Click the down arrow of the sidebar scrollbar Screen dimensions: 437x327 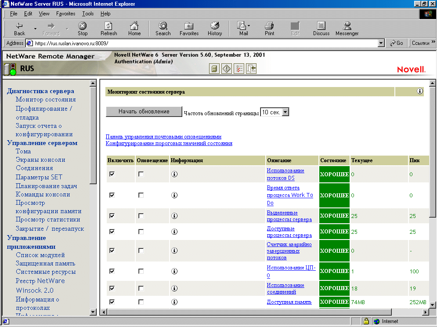pyautogui.click(x=93, y=312)
